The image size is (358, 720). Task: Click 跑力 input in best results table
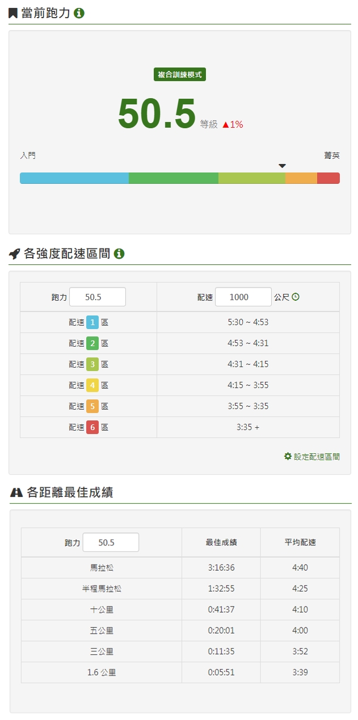(x=110, y=542)
